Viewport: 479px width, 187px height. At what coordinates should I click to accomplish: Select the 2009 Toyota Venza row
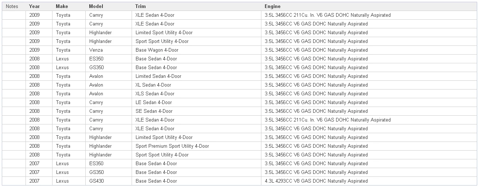click(239, 50)
